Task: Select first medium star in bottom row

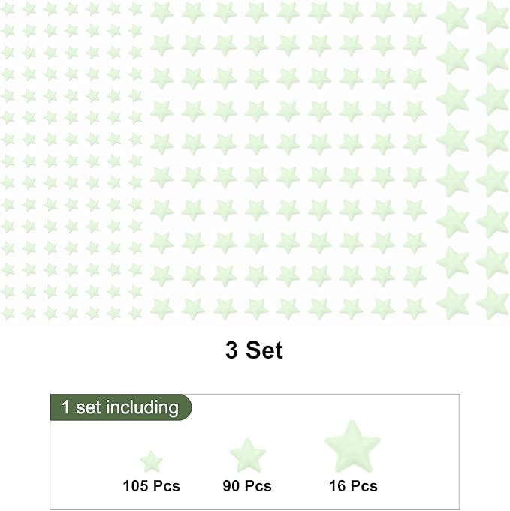Action: 161,308
